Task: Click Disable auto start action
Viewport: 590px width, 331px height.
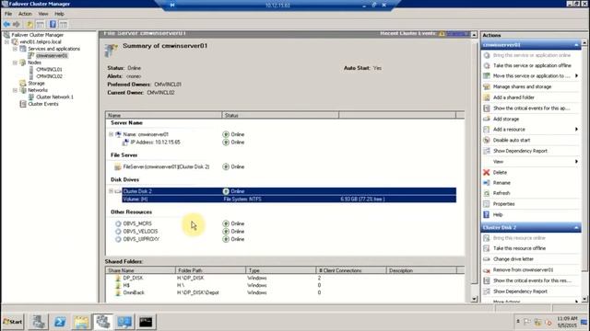Action: [x=512, y=140]
